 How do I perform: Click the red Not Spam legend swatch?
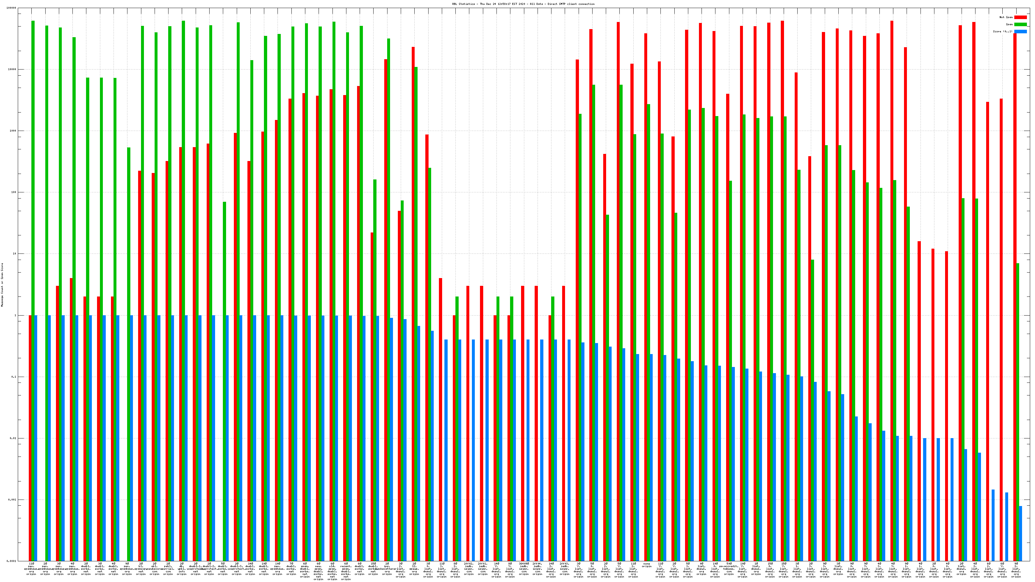coord(1020,17)
